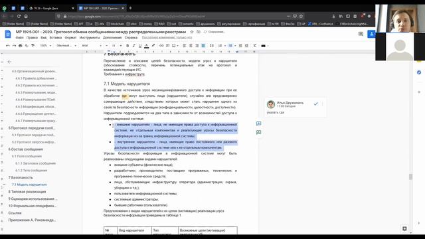Print the document with the printer icon
This screenshot has height=239, width=425.
pyautogui.click(x=21, y=46)
